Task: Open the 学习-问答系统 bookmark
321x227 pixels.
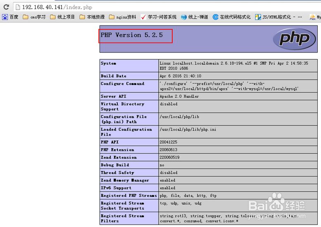Action: 159,17
